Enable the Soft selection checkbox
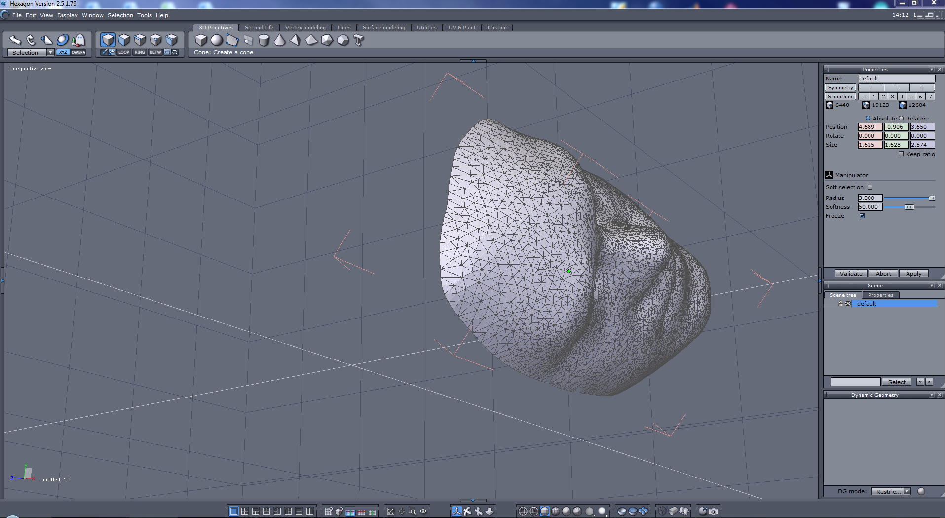Screen dimensions: 945x518 (x=870, y=187)
